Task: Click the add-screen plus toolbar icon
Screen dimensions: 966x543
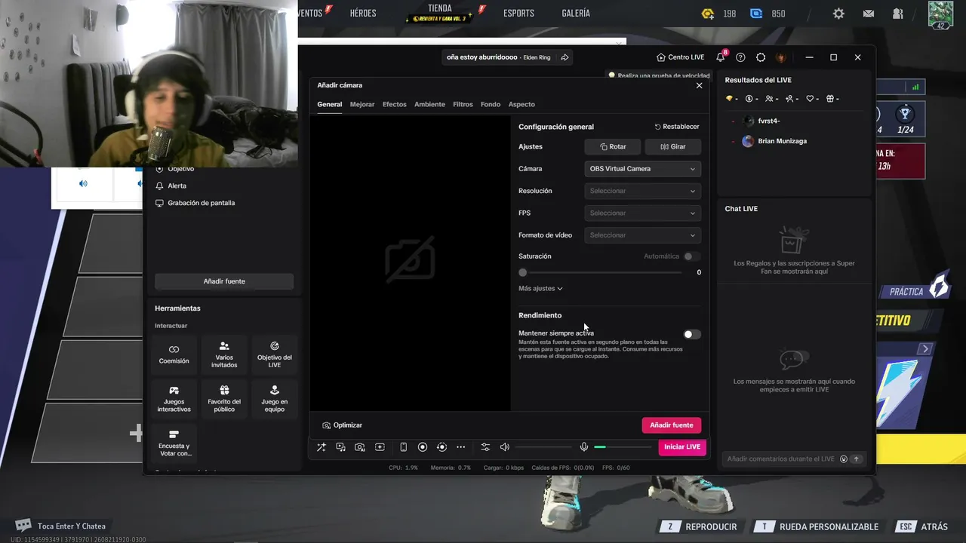Action: (380, 447)
